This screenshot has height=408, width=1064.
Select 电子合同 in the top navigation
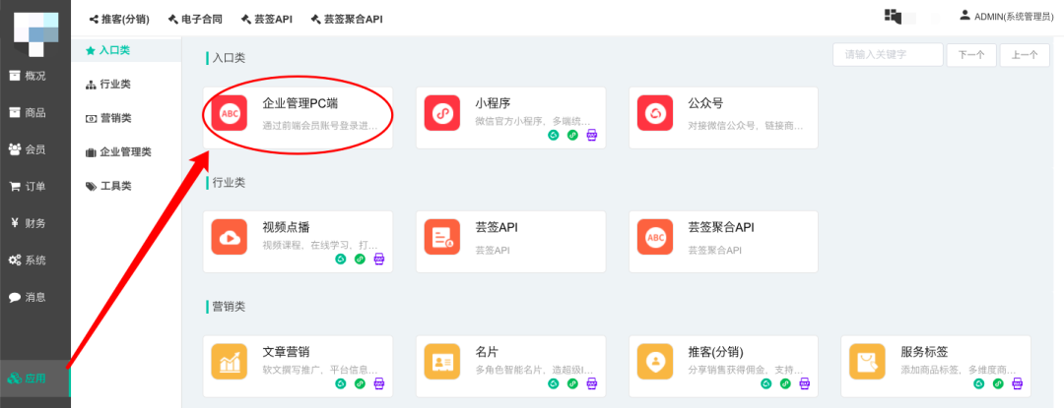pyautogui.click(x=195, y=19)
